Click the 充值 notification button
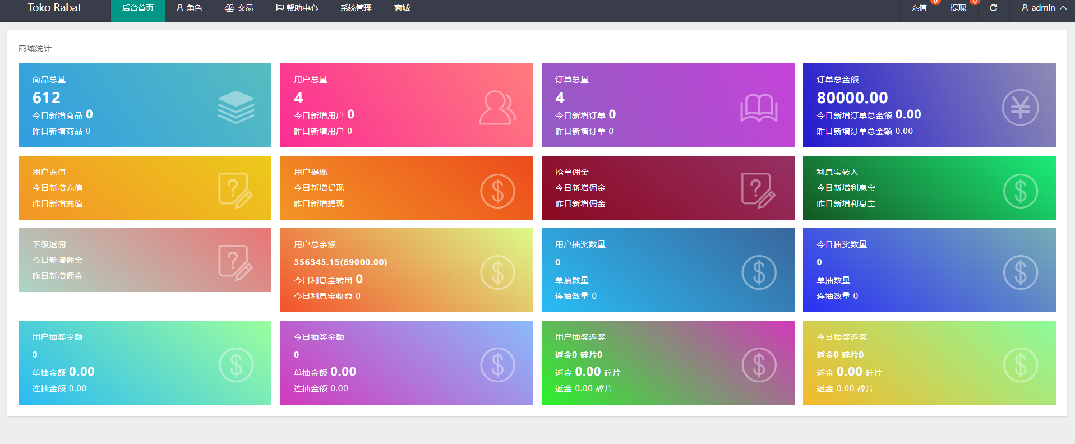Viewport: 1075px width, 444px height. 919,8
